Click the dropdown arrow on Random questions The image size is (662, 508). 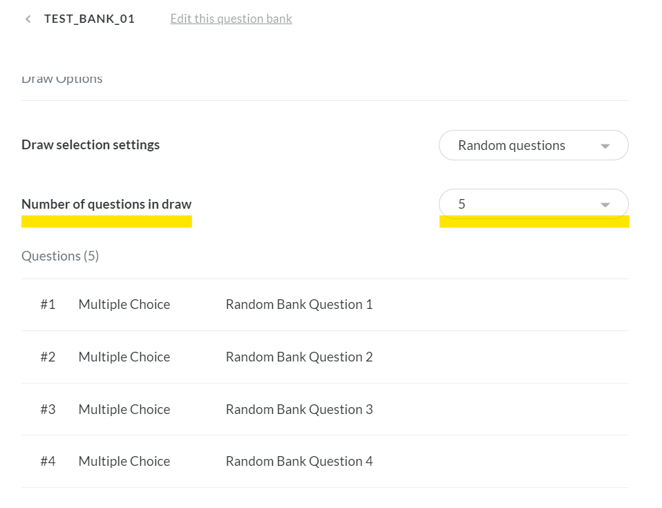605,146
